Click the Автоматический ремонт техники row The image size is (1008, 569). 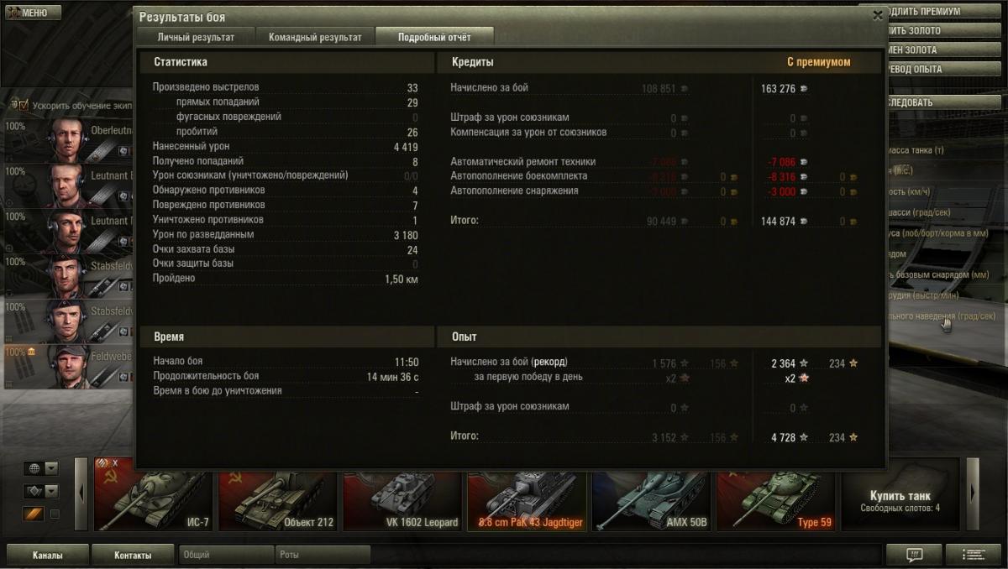655,162
